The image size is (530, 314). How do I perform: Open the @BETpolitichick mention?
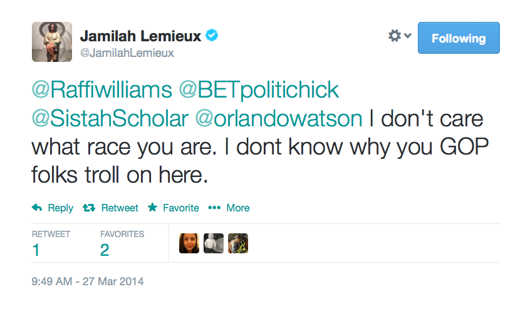[259, 90]
